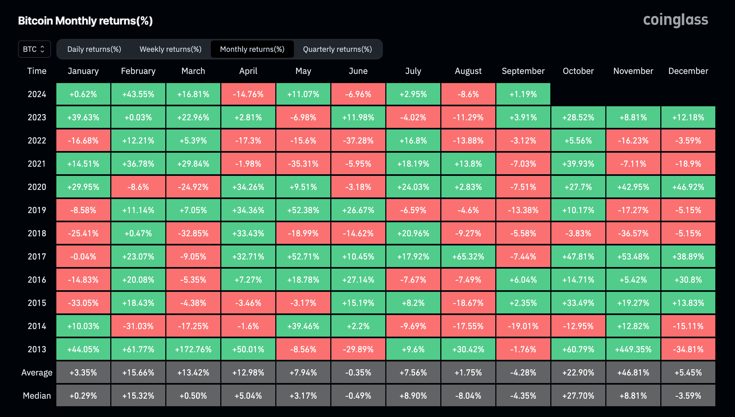Switch to the Weekly returns(%) tab
This screenshot has width=735, height=417.
tap(170, 49)
